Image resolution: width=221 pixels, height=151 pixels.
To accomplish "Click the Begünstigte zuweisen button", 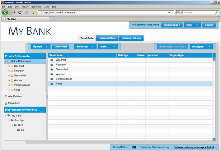I will point(172,47).
